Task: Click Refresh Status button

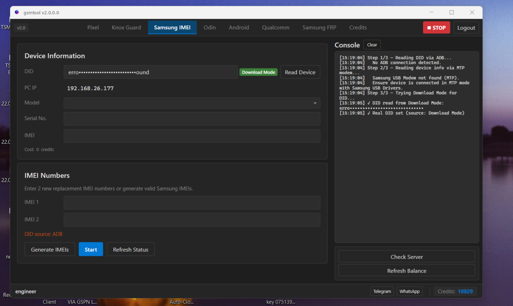Action: coord(131,249)
